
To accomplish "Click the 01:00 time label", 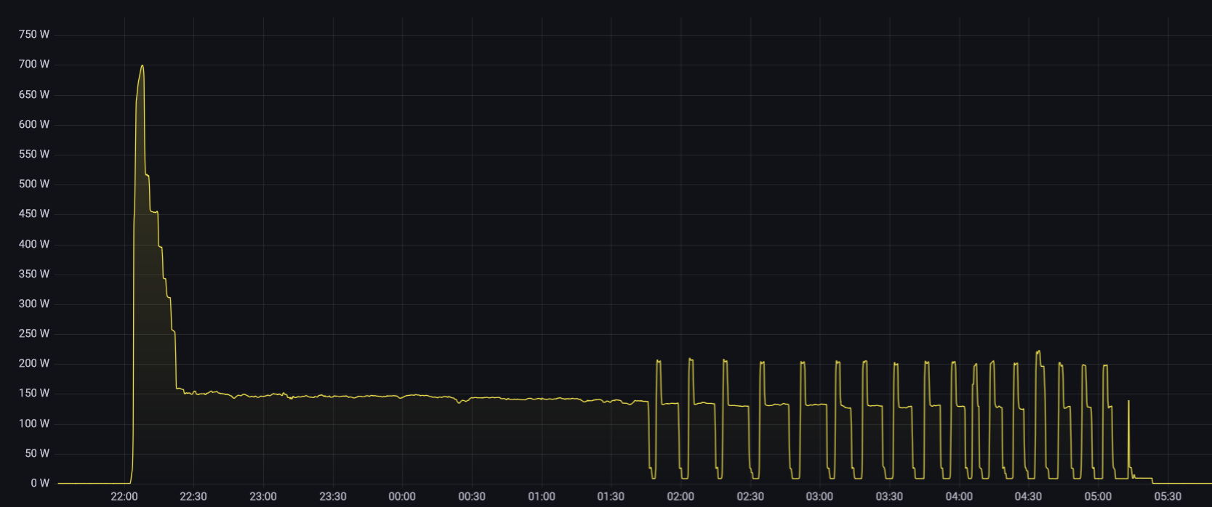I will [542, 497].
